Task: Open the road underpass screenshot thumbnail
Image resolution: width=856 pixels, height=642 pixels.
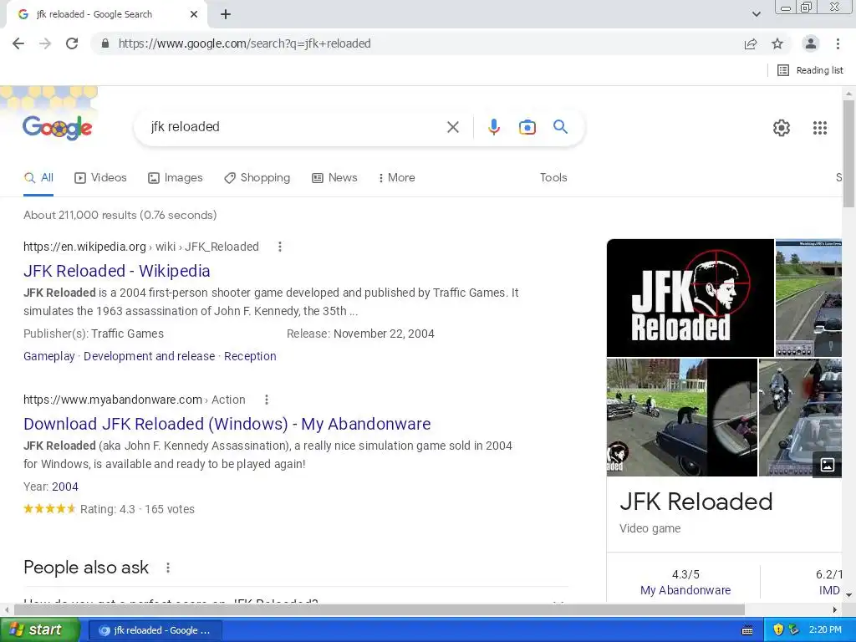Action: tap(808, 298)
